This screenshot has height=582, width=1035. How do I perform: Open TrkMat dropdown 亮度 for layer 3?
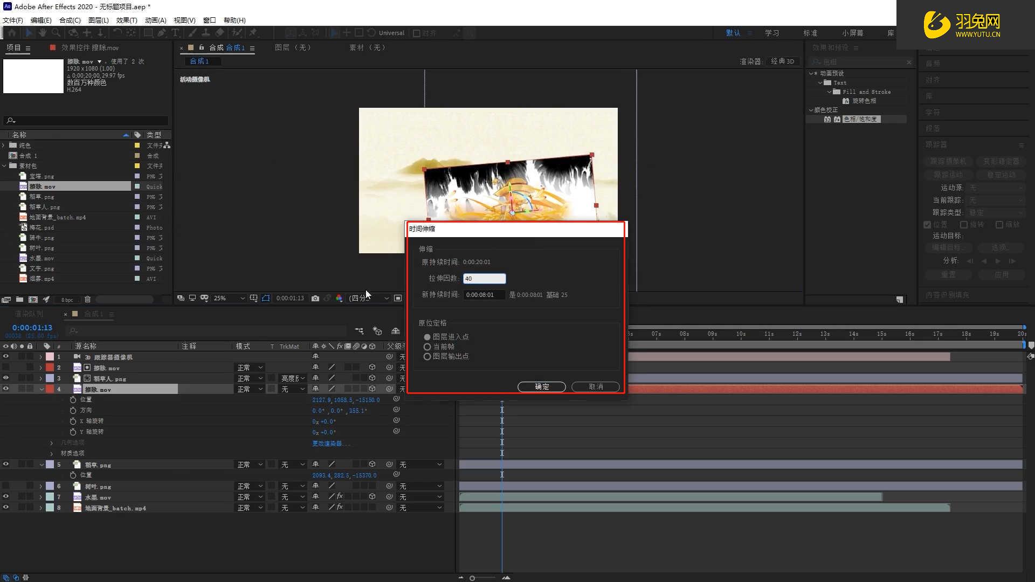click(x=293, y=378)
